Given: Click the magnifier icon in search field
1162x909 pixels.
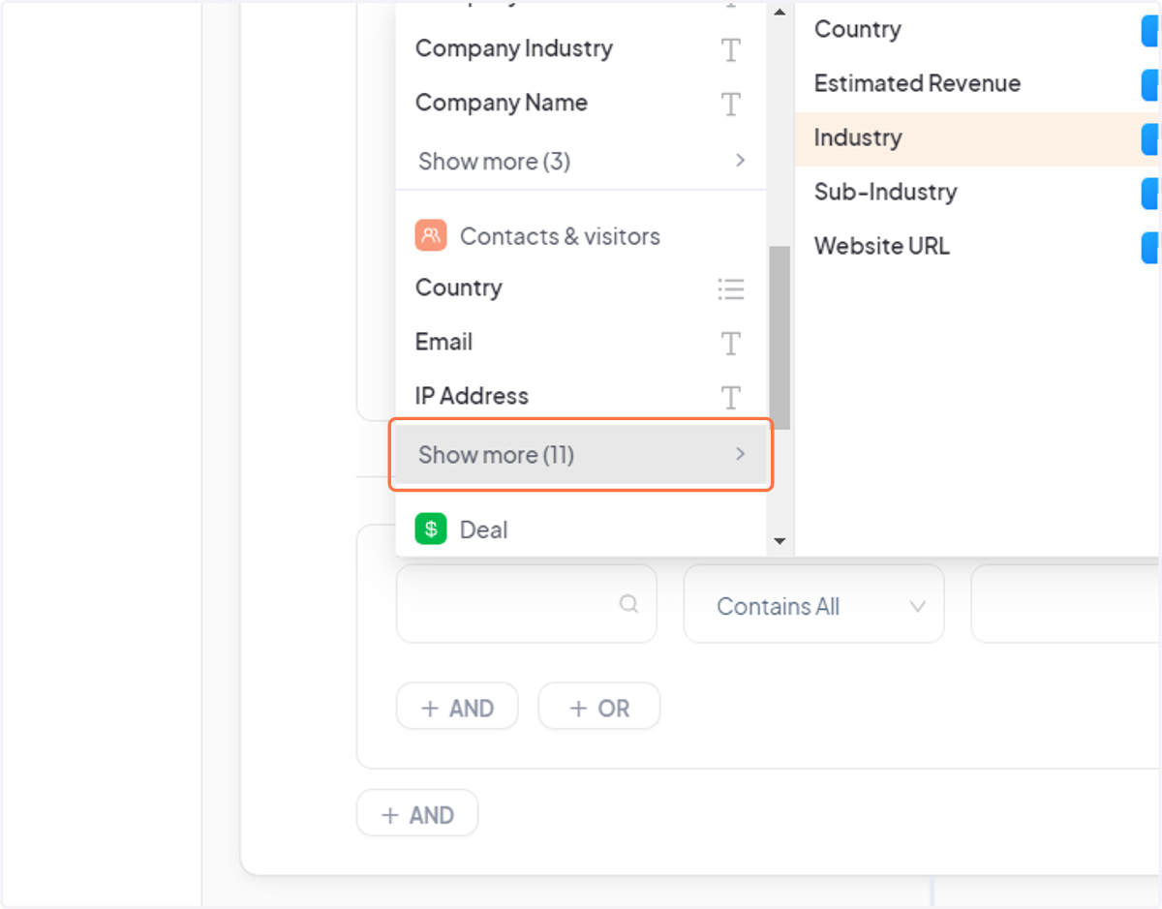Looking at the screenshot, I should click(x=628, y=604).
